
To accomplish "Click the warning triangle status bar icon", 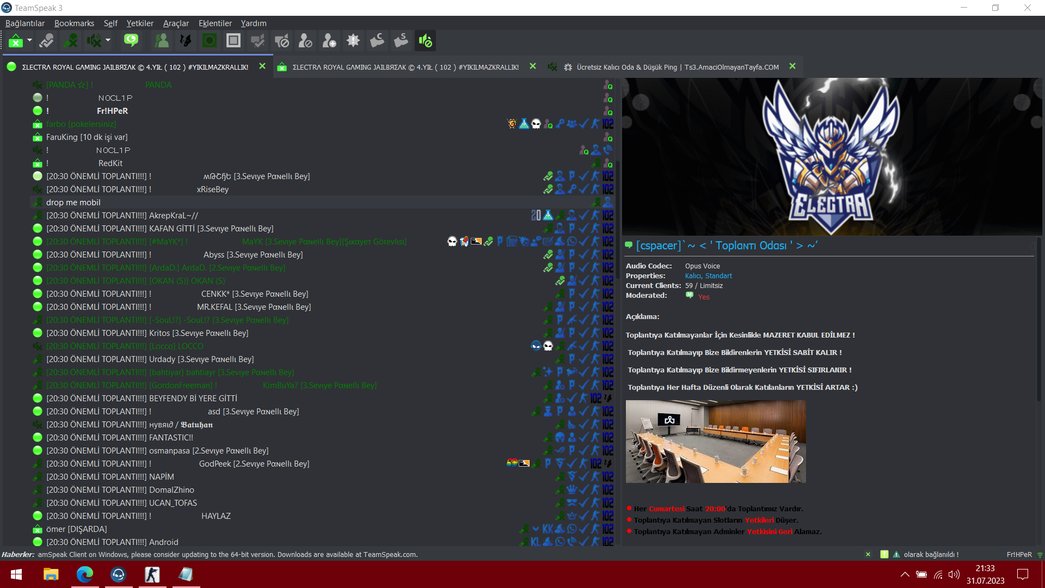I will click(896, 555).
